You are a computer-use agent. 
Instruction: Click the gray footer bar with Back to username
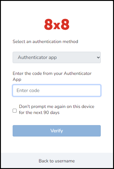pos(57,160)
